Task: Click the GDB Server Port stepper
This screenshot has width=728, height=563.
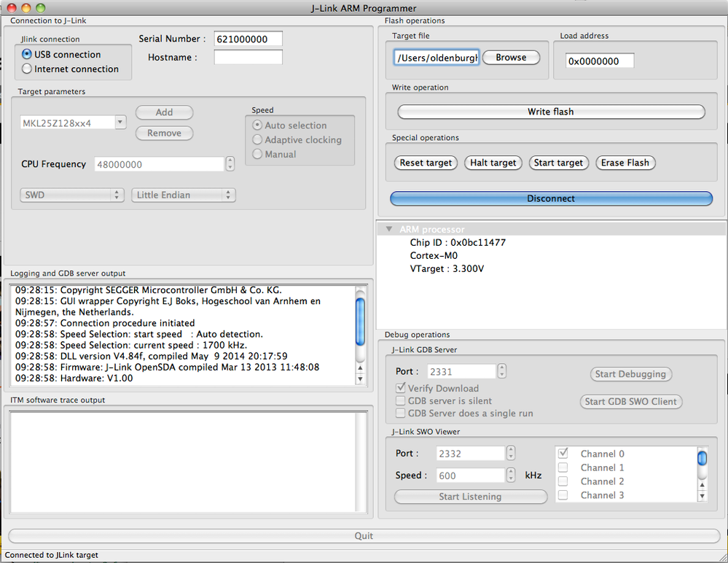Action: click(x=501, y=371)
